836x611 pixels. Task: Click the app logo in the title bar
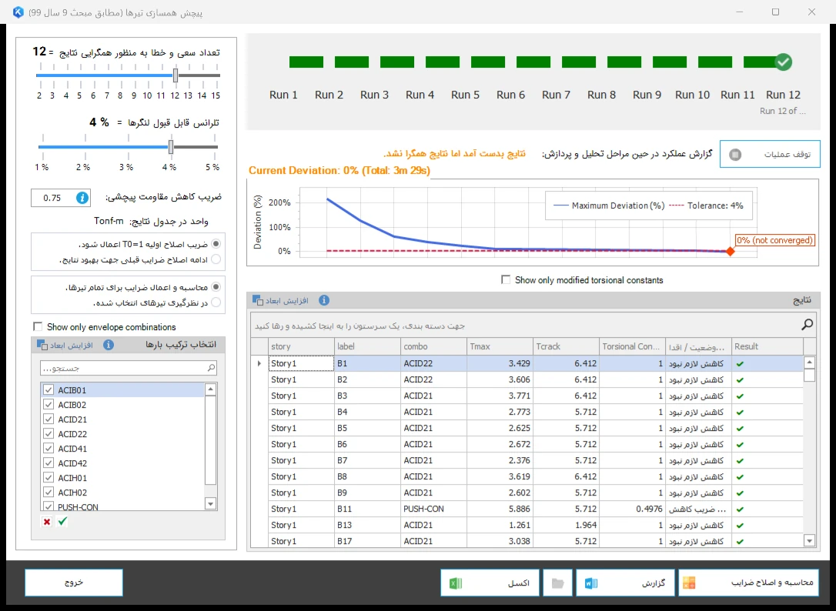point(18,12)
